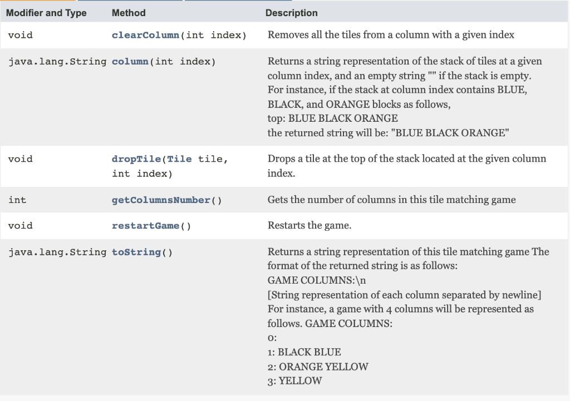Click the 'GAME COLUMNS:\n' line
Viewport: 570px width, 401px height.
coord(317,280)
